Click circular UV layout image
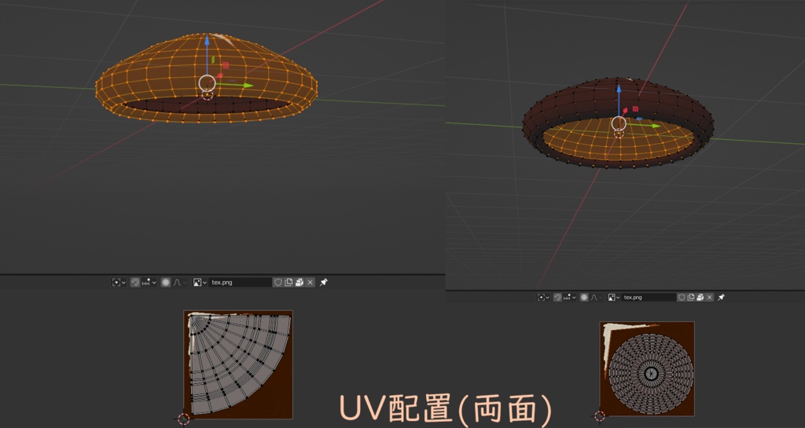The height and width of the screenshot is (428, 805). (647, 368)
